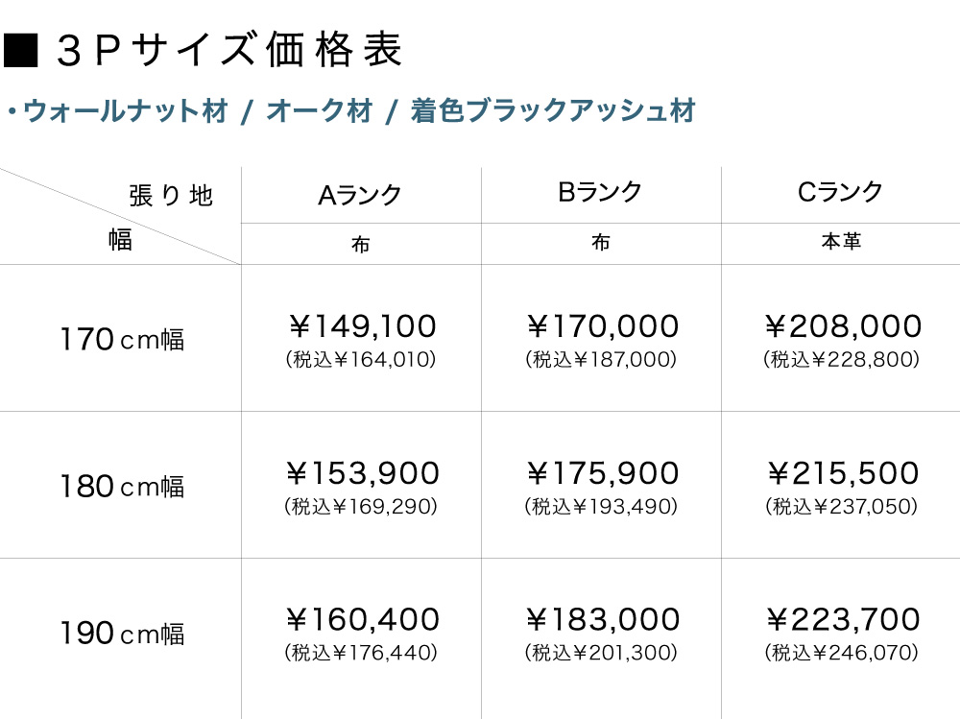
Task: Click the tax-included ¥246,070 price
Action: tap(842, 654)
